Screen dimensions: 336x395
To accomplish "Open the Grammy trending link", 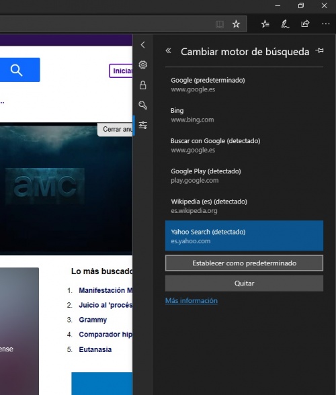I will pos(93,320).
